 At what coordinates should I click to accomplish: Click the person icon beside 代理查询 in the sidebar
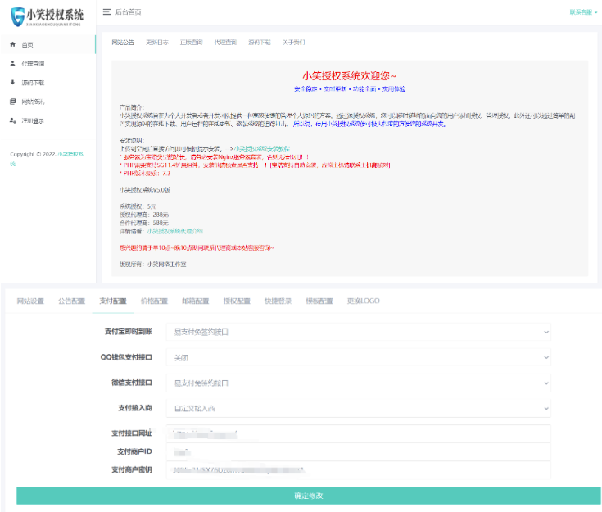click(x=12, y=63)
